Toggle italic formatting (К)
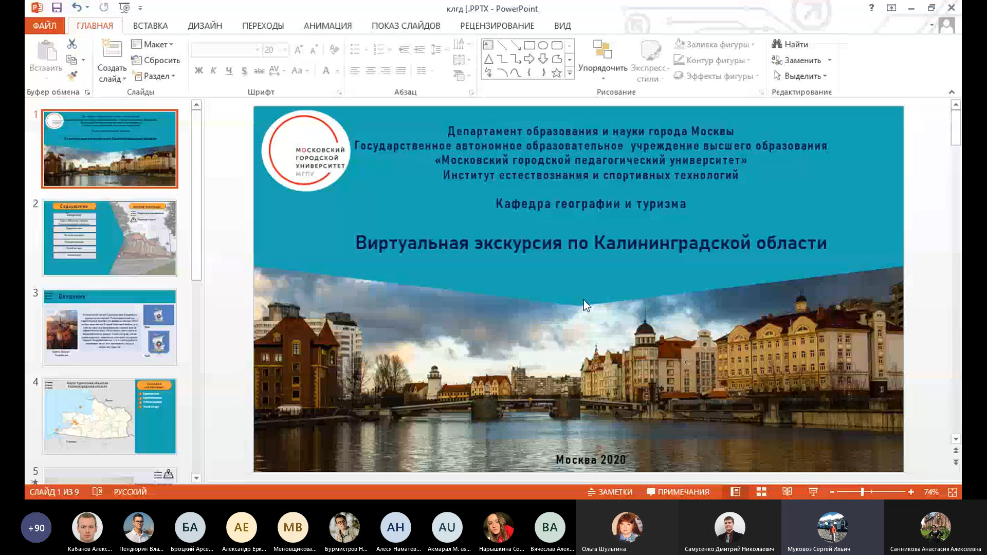 click(213, 71)
